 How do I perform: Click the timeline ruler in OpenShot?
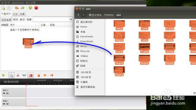[50, 82]
